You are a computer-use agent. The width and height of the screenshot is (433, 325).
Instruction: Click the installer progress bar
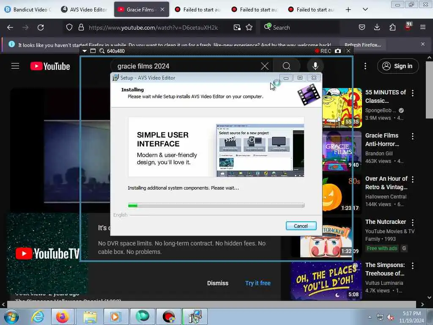216,205
